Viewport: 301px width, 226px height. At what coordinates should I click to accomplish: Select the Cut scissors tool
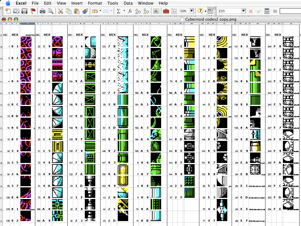[60, 11]
